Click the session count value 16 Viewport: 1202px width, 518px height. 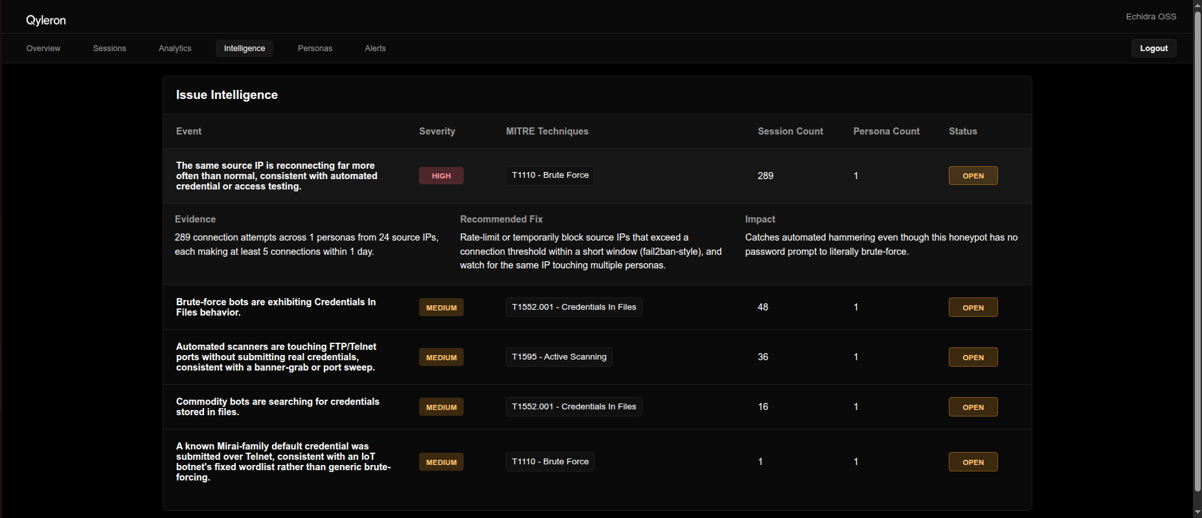point(763,407)
